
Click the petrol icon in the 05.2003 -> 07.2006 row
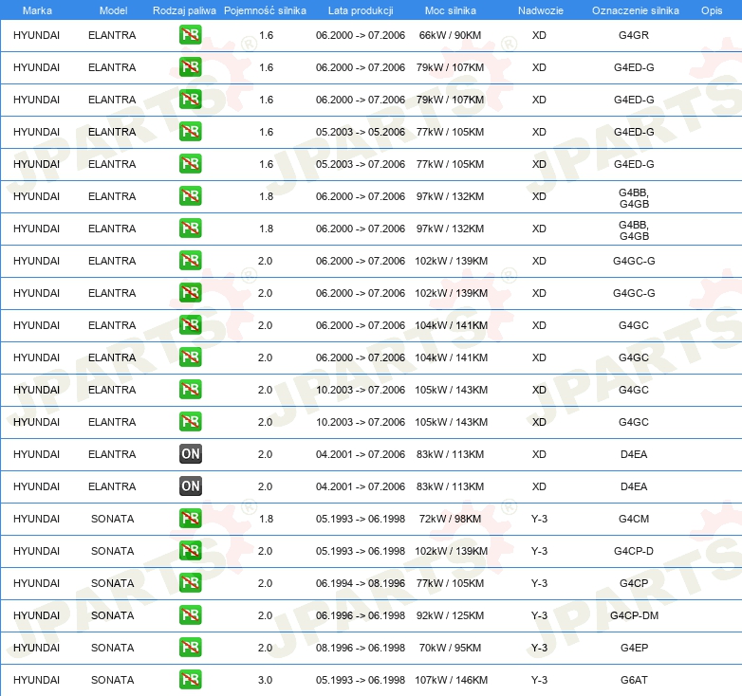190,164
